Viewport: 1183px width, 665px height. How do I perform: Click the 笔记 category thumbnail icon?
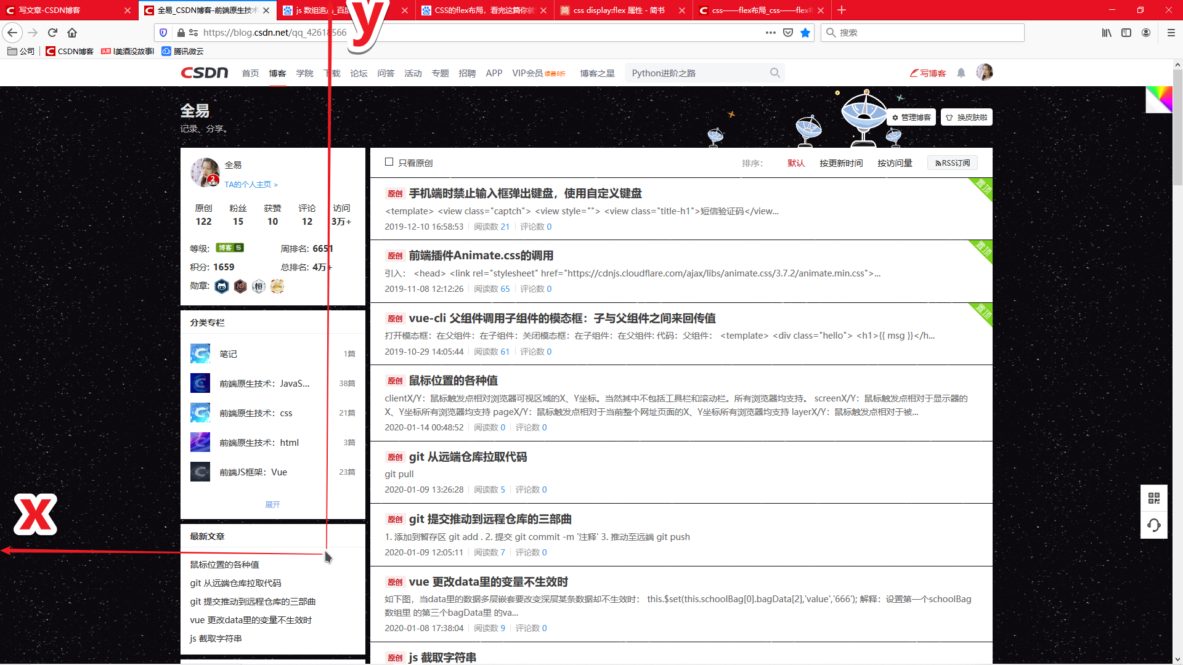click(200, 353)
